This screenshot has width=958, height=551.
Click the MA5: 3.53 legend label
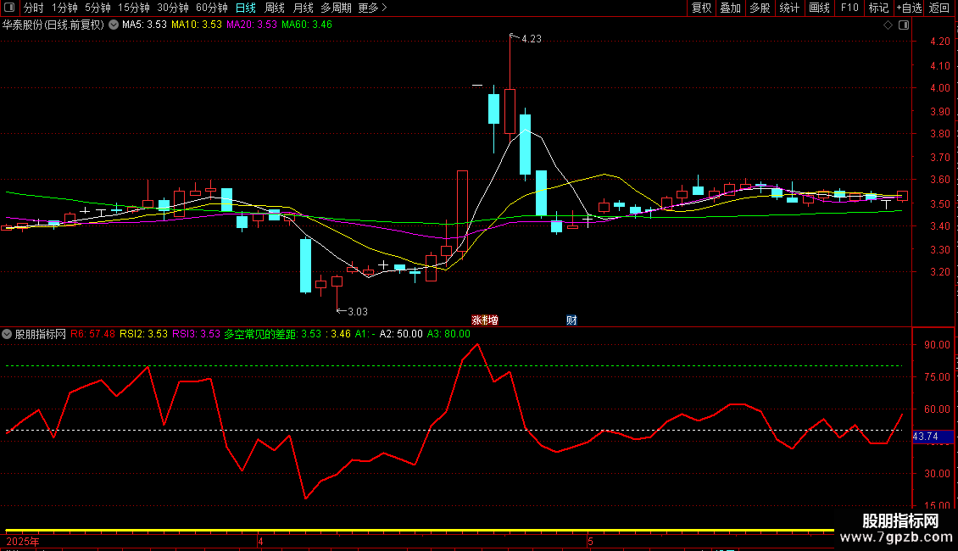click(144, 25)
